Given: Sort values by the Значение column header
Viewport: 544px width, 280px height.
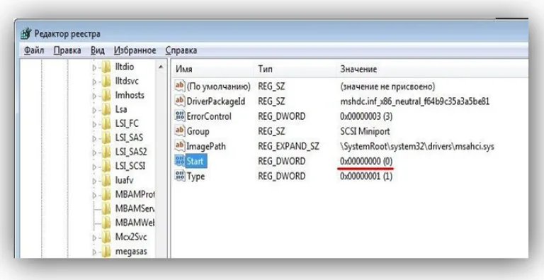Looking at the screenshot, I should click(x=432, y=69).
